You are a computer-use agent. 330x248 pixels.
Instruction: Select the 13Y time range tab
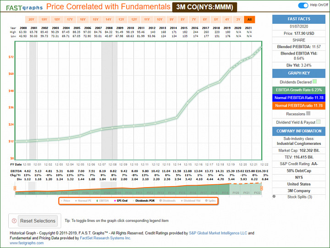click(121, 20)
